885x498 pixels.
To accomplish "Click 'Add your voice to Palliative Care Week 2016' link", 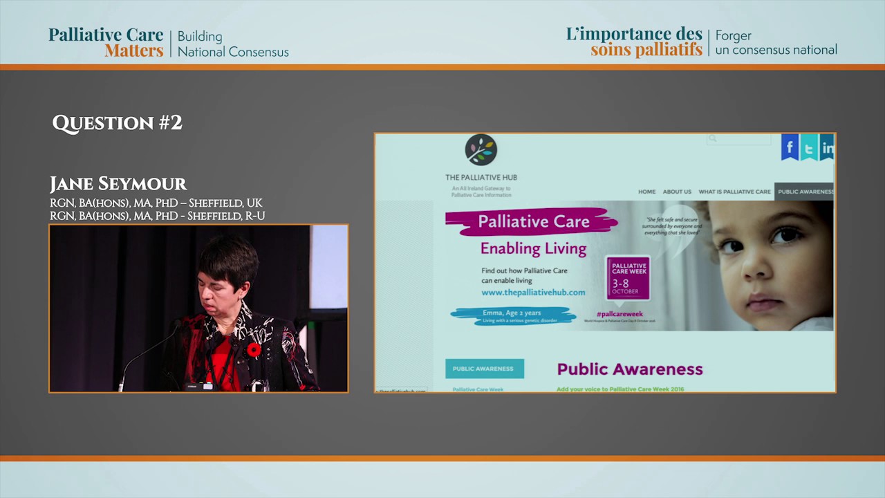I will pyautogui.click(x=620, y=389).
